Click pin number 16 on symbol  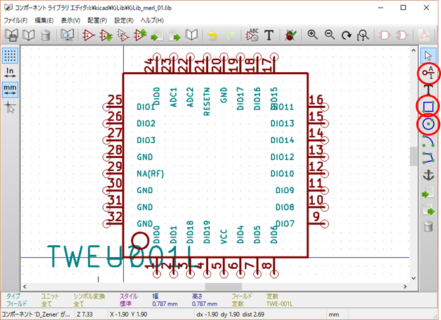(316, 99)
